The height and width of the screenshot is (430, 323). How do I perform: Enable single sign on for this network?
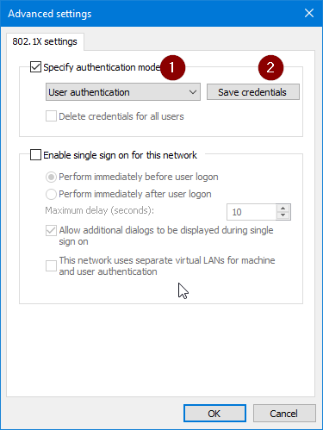click(x=35, y=154)
